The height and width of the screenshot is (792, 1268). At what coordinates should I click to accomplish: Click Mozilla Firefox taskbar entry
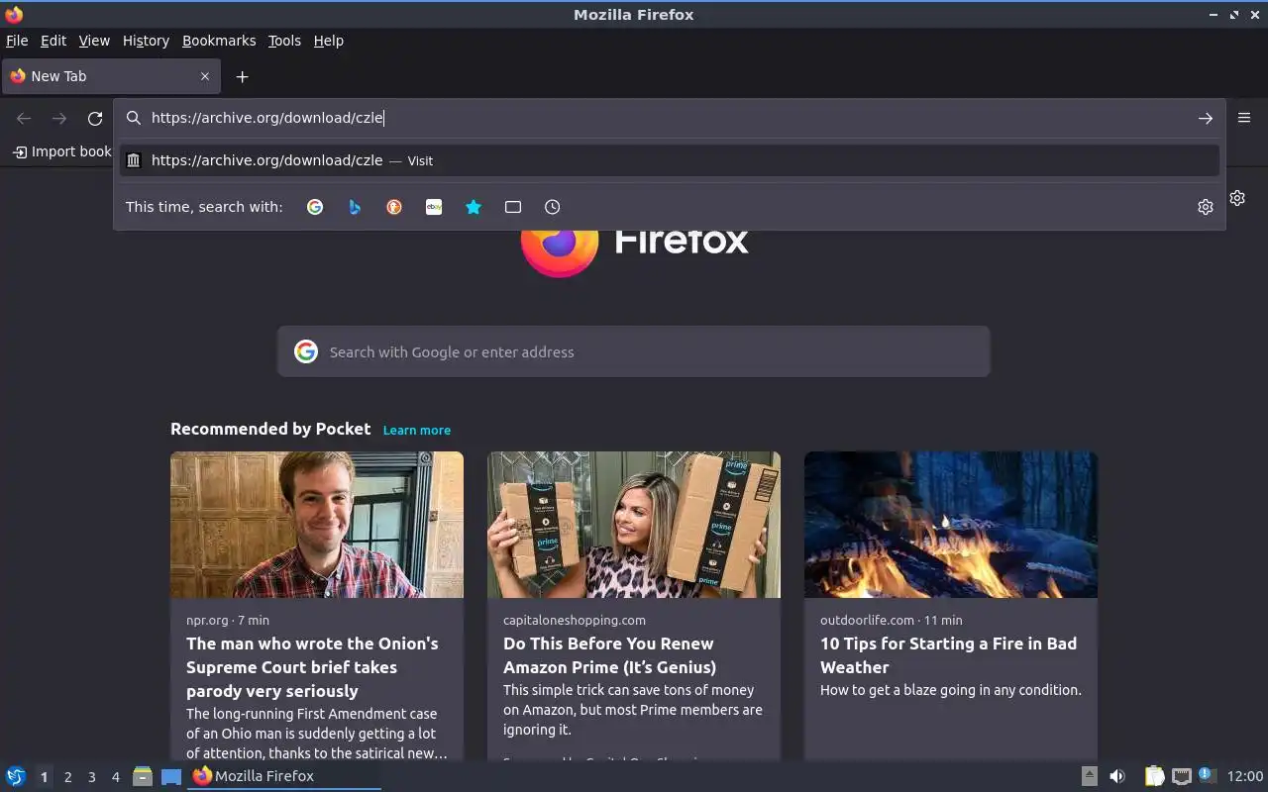[x=284, y=776]
